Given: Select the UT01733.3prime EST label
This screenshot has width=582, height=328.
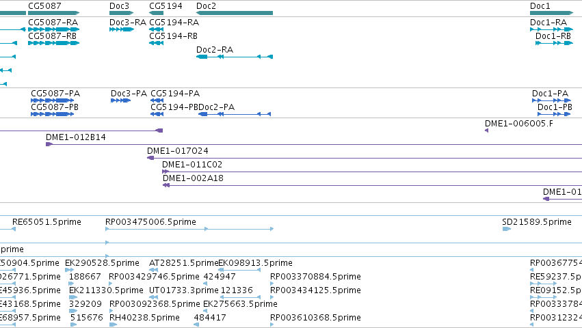Looking at the screenshot, I should click(x=184, y=290).
